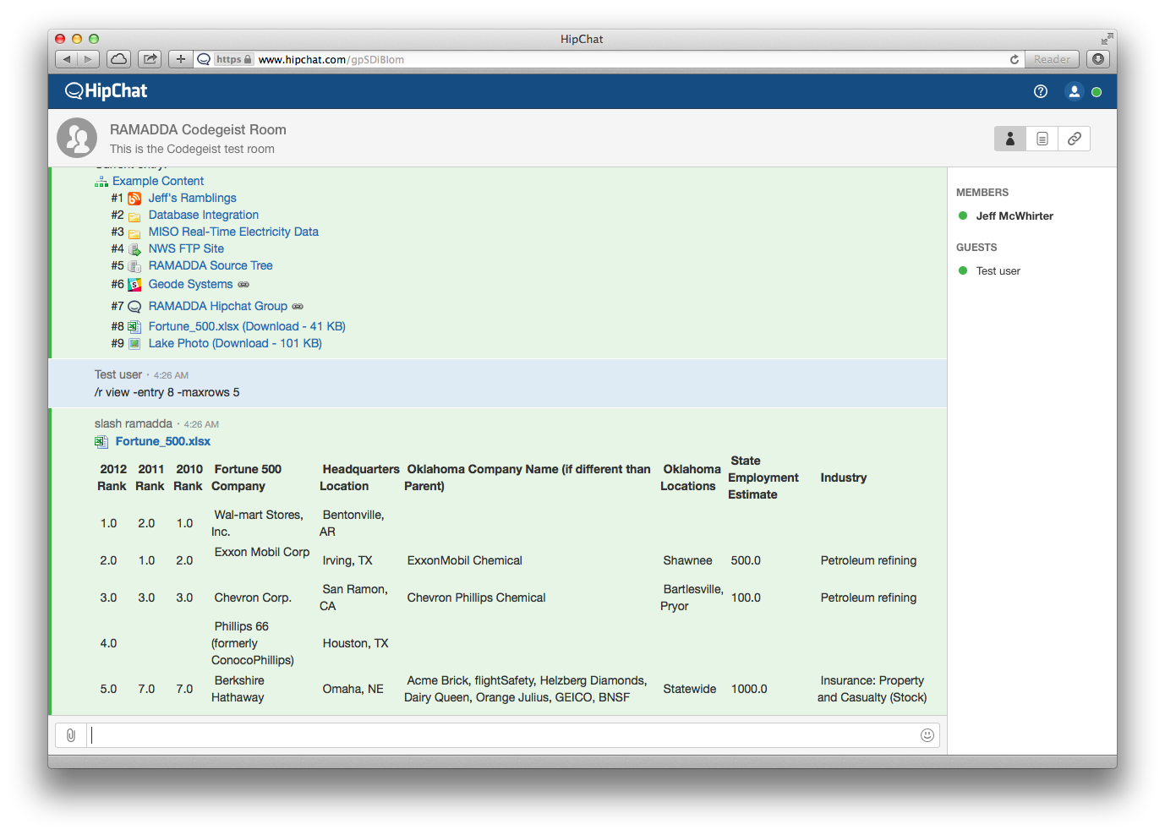Click the spreadsheet icon beside Fortune_500.xlsx download
The height and width of the screenshot is (835, 1165).
coord(134,326)
